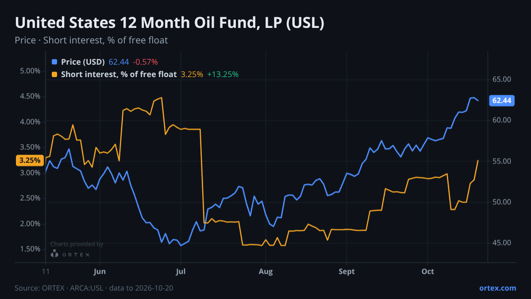Viewport: 531px width, 299px height.
Task: Click the 11 start date axis label
Action: (x=46, y=272)
